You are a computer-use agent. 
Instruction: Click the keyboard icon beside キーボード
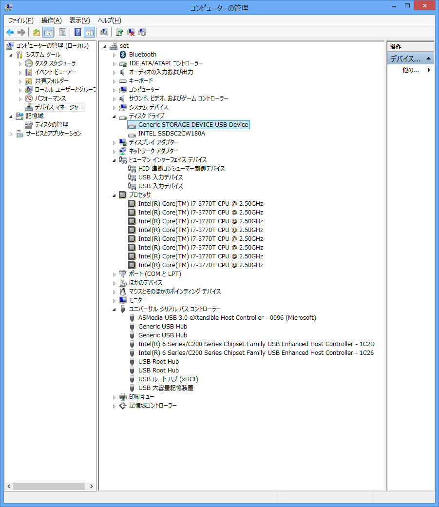(x=123, y=81)
